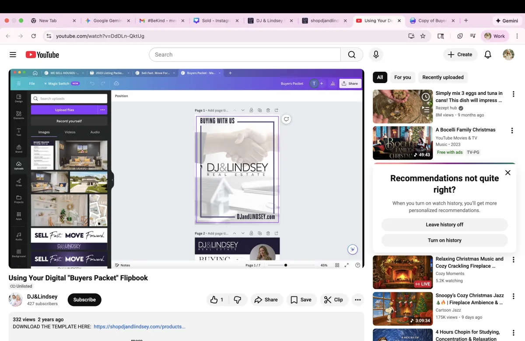Click Canva analytics bar chart icon

(332, 84)
